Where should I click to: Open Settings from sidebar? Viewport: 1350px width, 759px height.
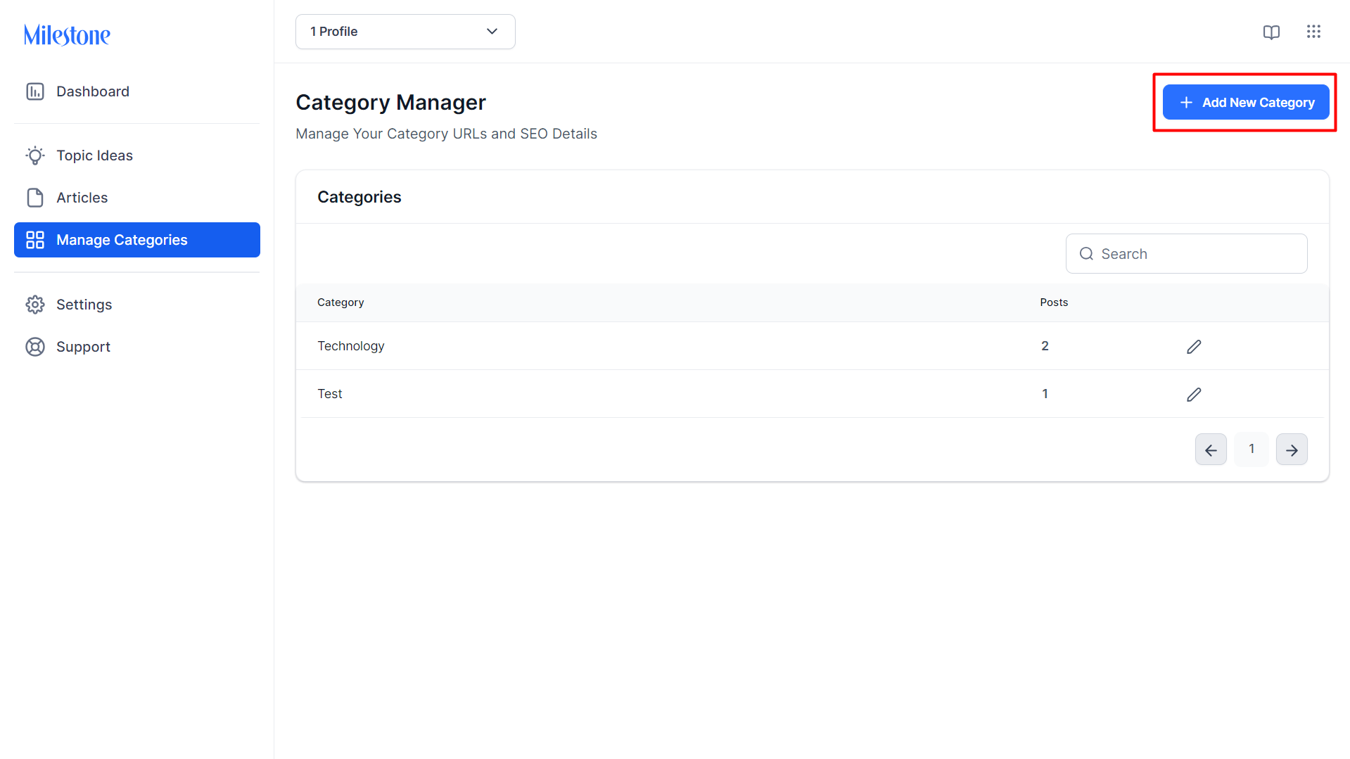137,305
